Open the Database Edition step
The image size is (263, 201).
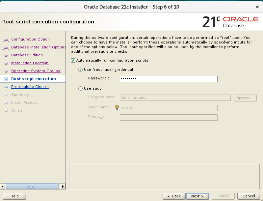click(x=27, y=55)
